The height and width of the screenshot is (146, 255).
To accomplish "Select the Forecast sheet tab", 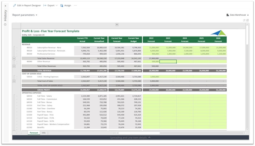I will click(x=34, y=133).
